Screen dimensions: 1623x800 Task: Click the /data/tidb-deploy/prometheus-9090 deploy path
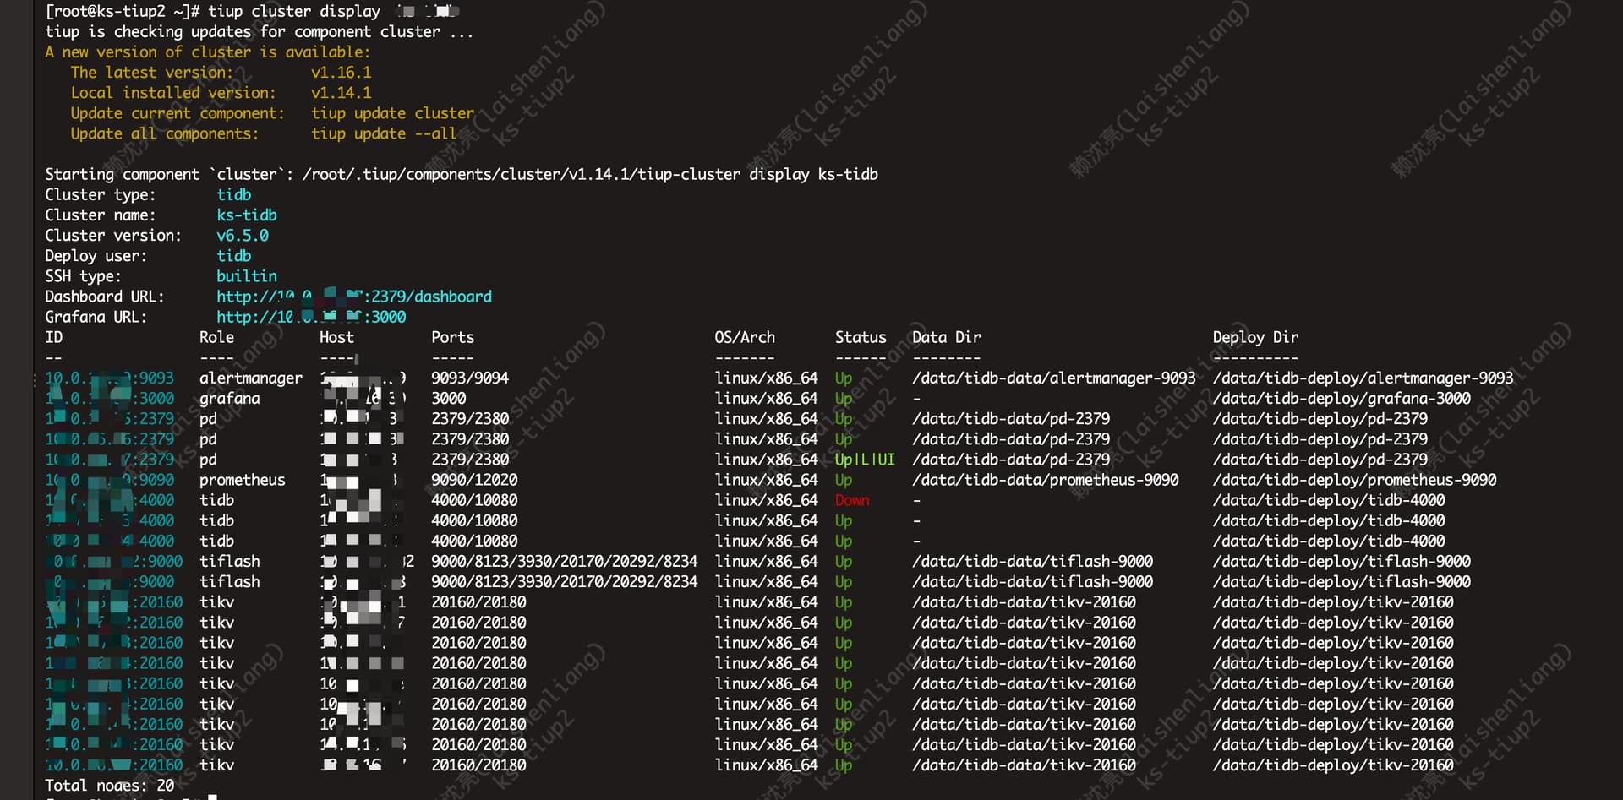click(x=1353, y=480)
